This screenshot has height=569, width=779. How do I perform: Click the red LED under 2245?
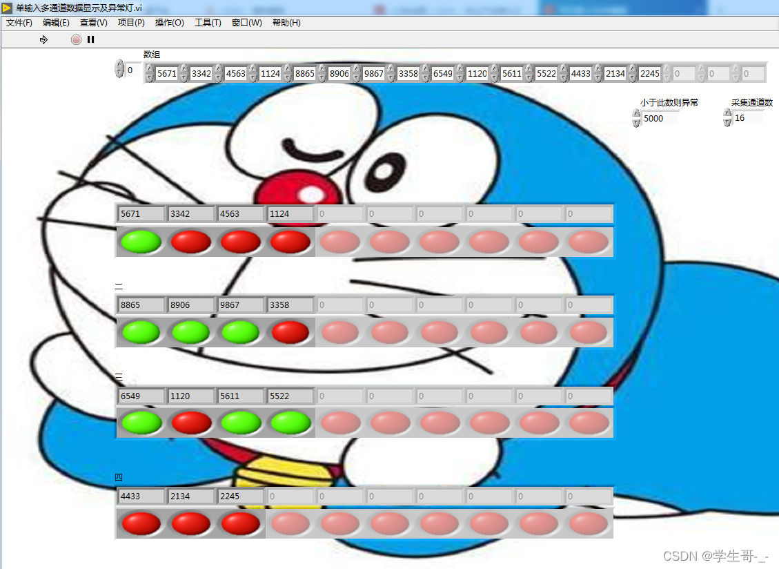pyautogui.click(x=240, y=523)
